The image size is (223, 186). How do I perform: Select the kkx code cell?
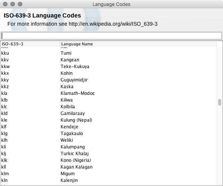(5, 73)
